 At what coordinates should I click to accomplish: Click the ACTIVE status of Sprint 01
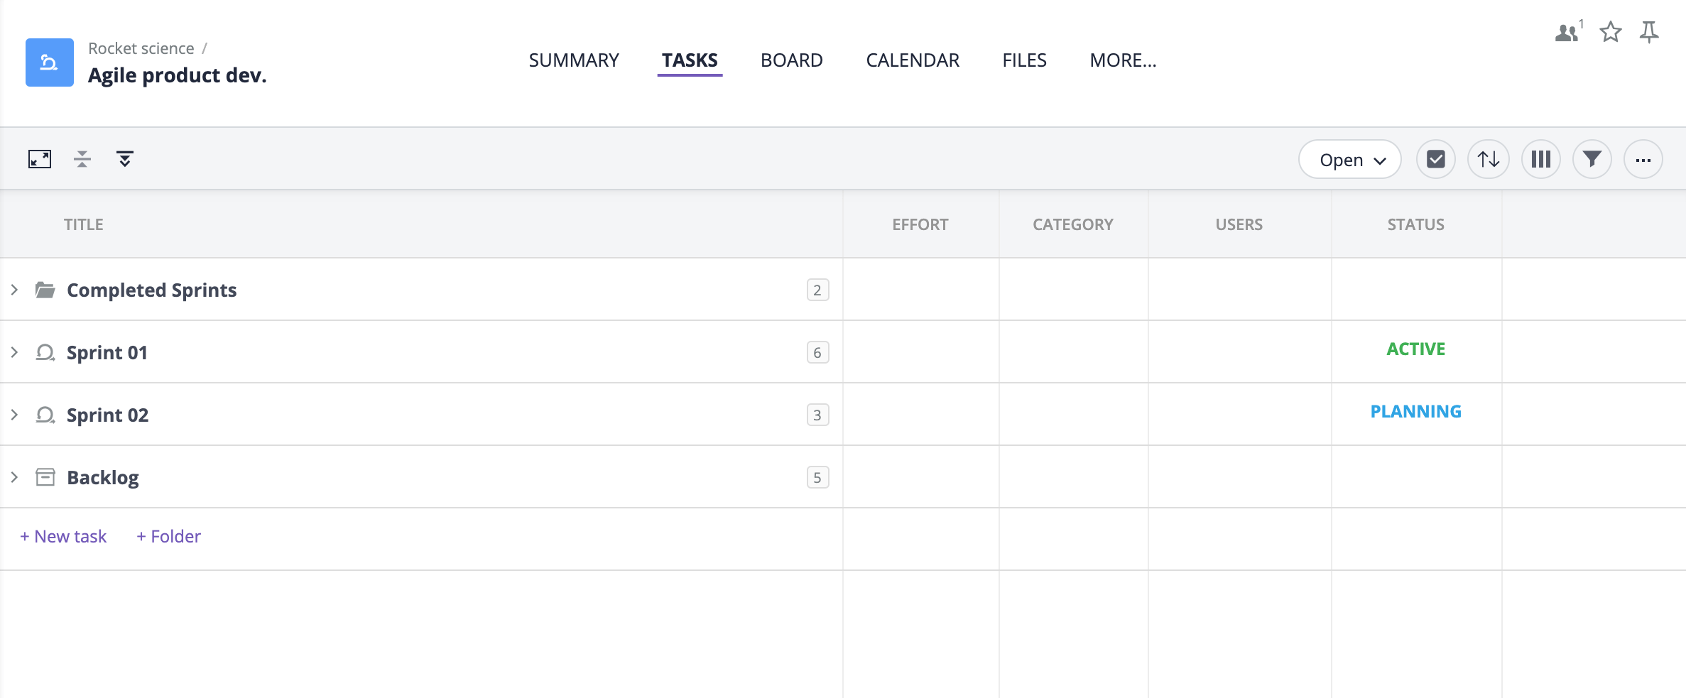[1416, 349]
